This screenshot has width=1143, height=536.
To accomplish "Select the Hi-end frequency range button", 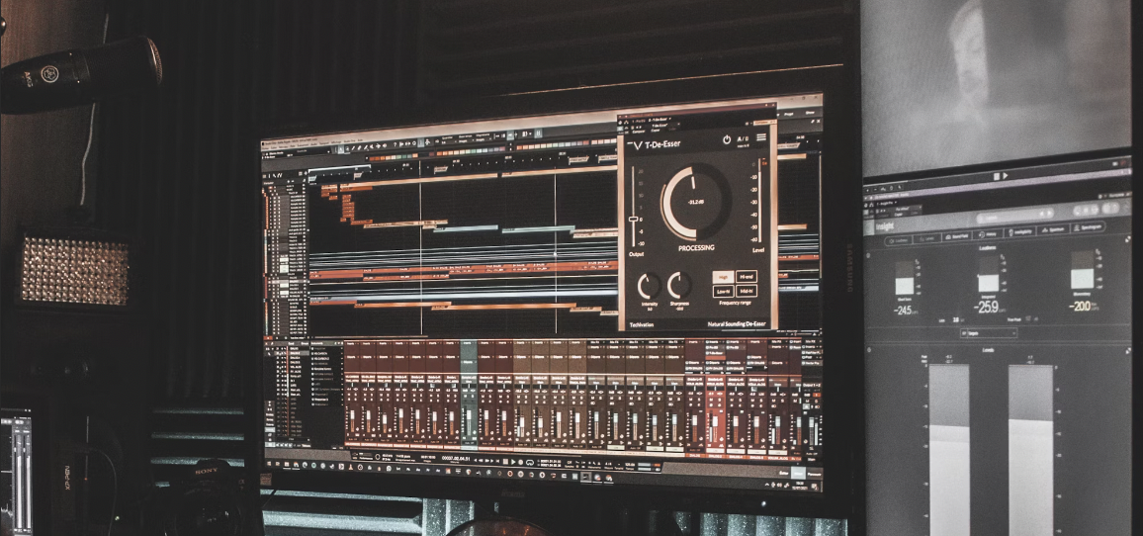I will click(x=747, y=277).
